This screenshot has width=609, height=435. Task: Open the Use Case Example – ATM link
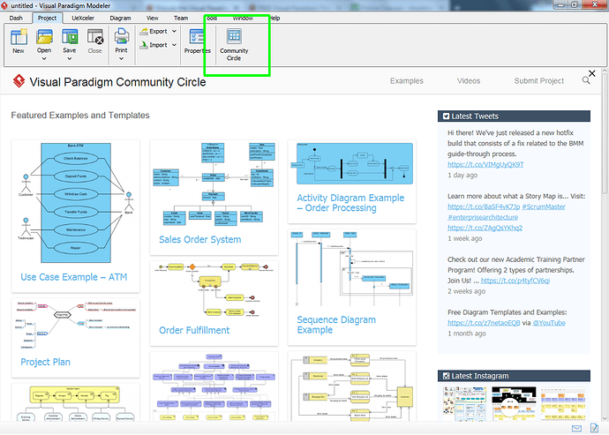(x=74, y=277)
